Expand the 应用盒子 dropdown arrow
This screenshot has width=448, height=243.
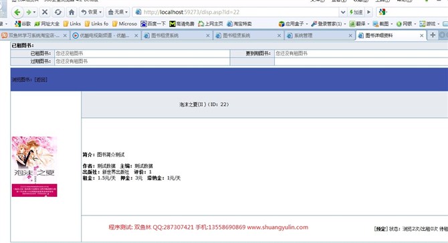click(307, 24)
